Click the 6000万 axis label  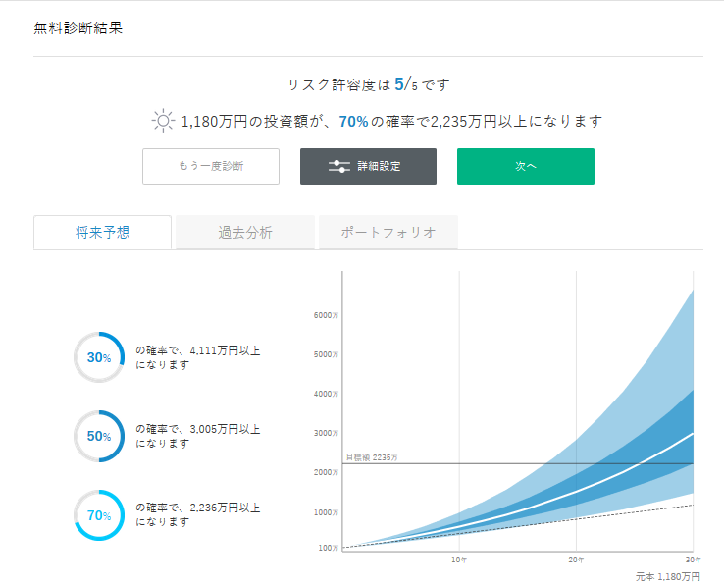pos(326,315)
